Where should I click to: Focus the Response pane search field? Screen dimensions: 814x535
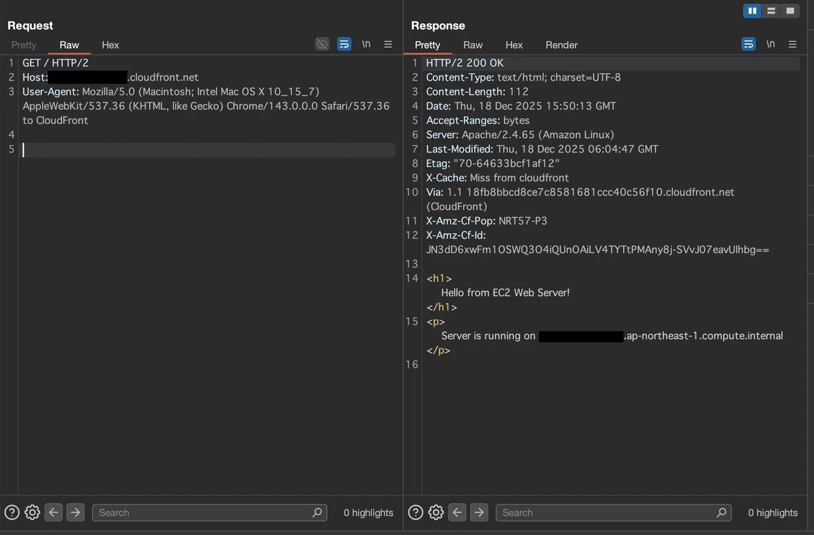click(x=613, y=513)
